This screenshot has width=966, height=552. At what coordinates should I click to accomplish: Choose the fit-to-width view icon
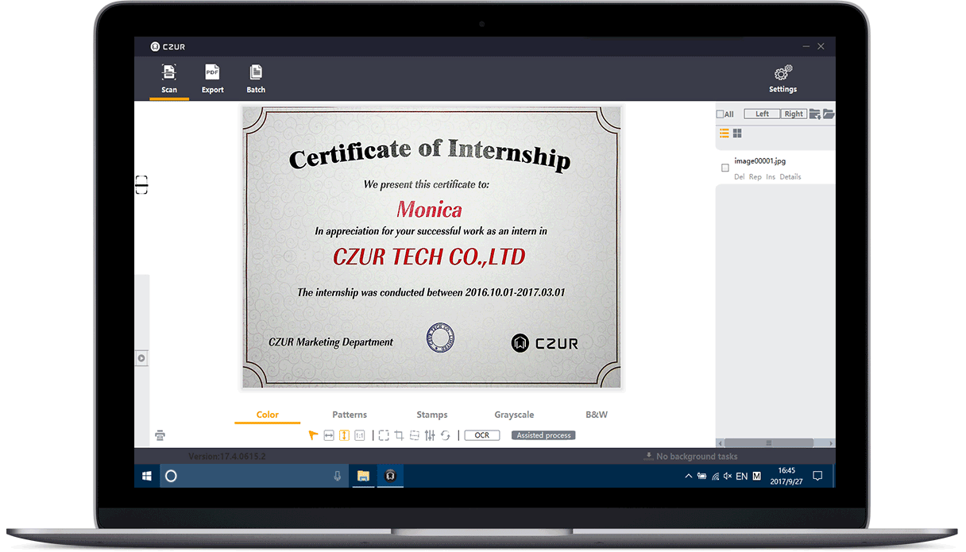(329, 435)
